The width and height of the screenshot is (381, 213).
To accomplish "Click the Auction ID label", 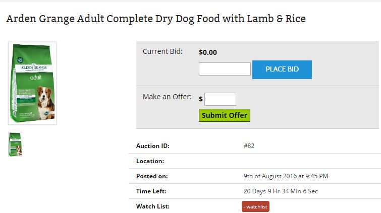I will click(x=153, y=146).
